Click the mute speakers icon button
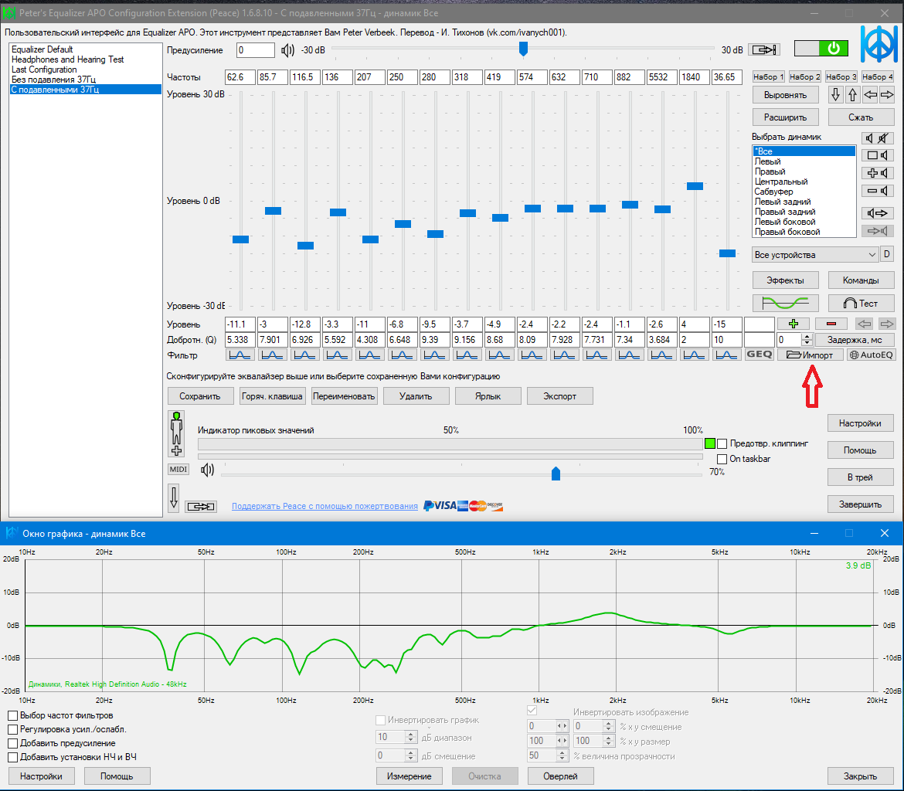 pyautogui.click(x=877, y=138)
